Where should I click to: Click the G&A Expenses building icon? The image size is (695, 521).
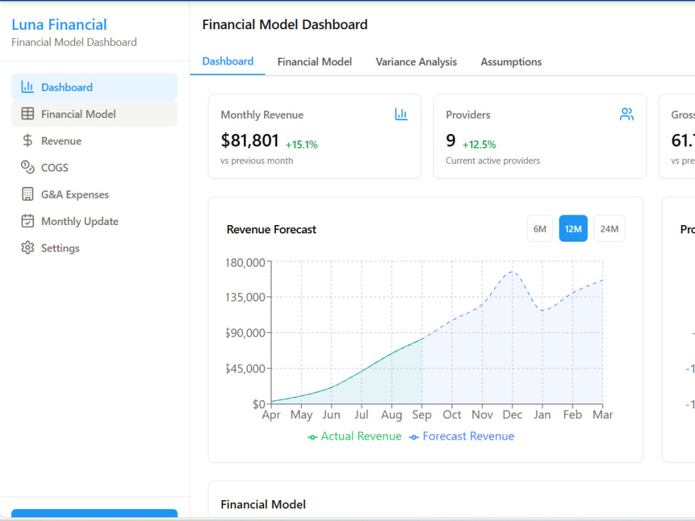click(x=28, y=194)
